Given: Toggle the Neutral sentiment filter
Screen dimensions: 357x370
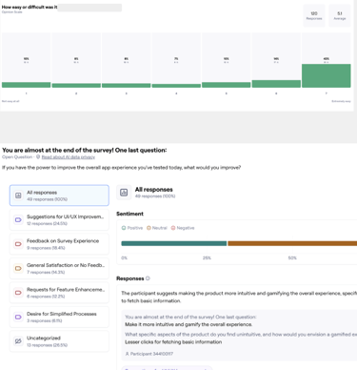Looking at the screenshot, I should click(x=157, y=228).
